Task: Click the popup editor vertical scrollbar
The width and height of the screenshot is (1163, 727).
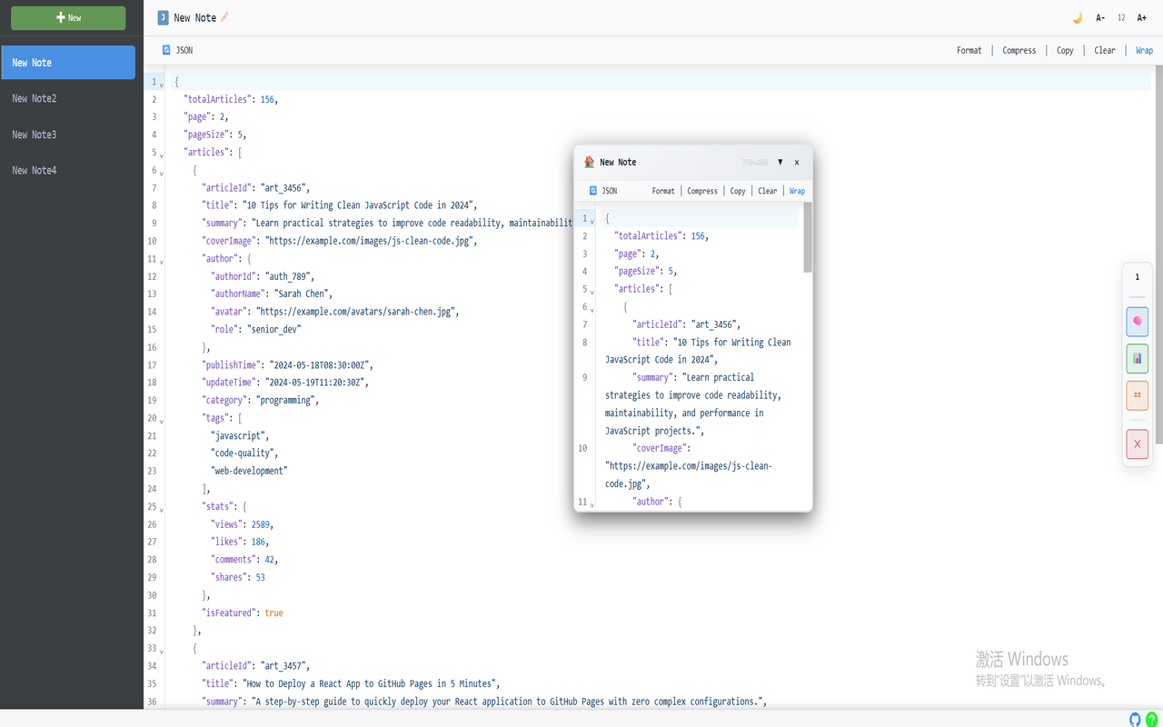Action: click(x=808, y=237)
